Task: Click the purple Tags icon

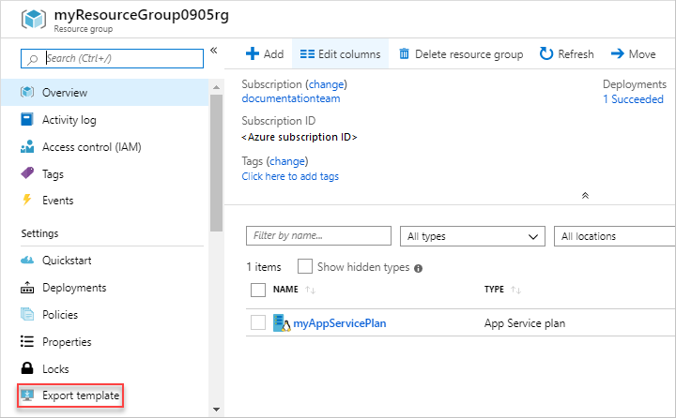Action: point(27,174)
